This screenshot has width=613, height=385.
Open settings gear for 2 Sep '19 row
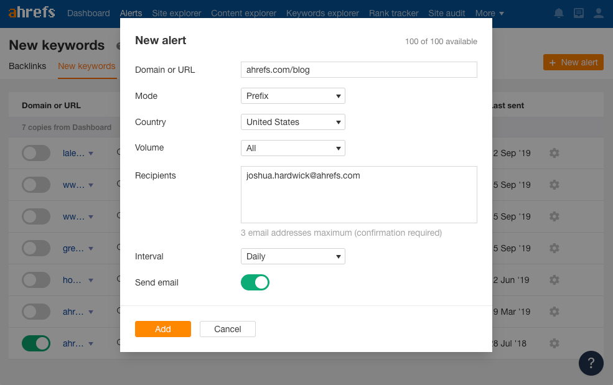pyautogui.click(x=554, y=153)
